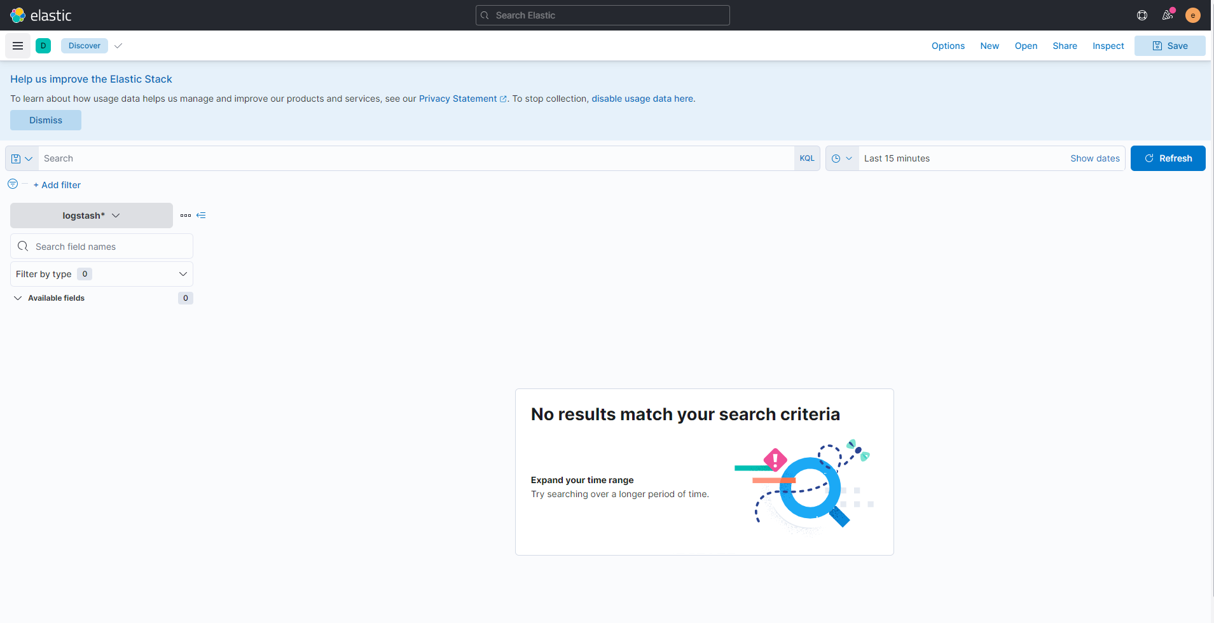Collapse the field sidebar with arrow icon
The height and width of the screenshot is (623, 1214).
(201, 216)
